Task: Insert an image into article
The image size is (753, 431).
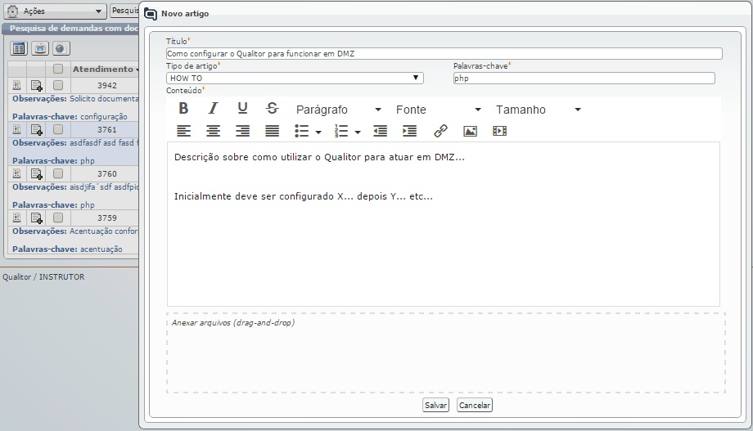Action: (x=470, y=131)
